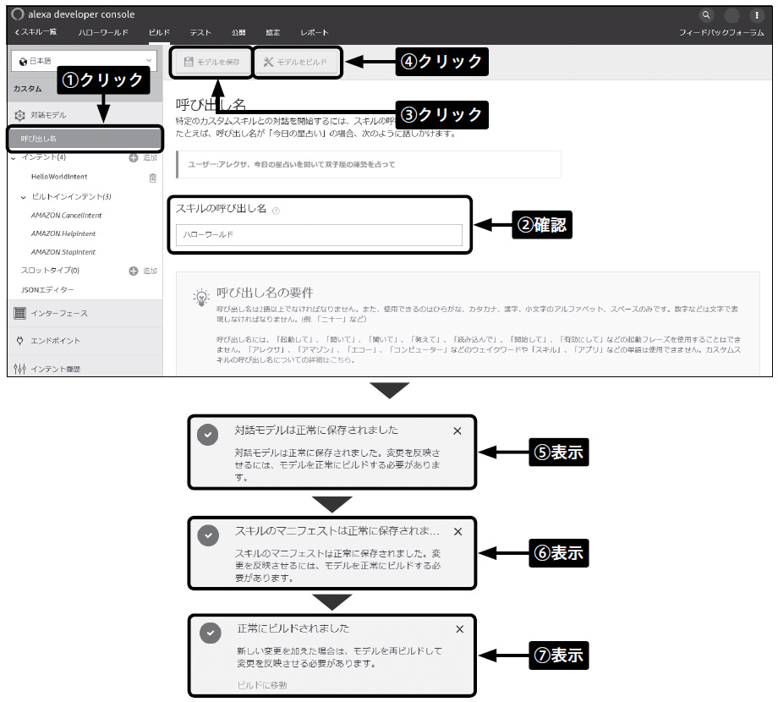Collapse the インテント(4) group
Viewport: 778px width, 702px height.
[14, 158]
